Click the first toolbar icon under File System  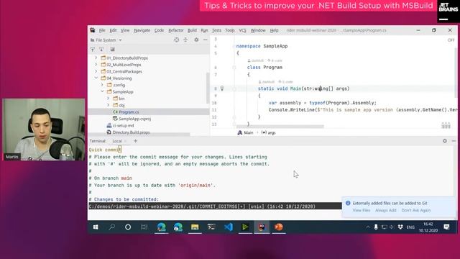(93, 50)
